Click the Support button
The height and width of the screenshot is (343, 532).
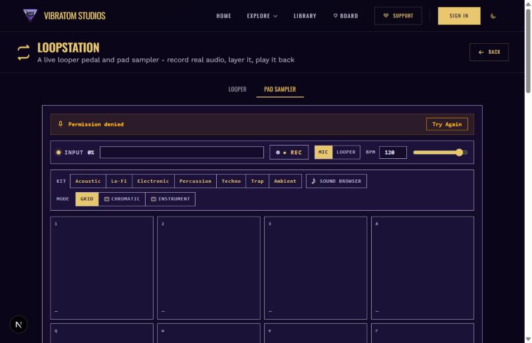(398, 16)
